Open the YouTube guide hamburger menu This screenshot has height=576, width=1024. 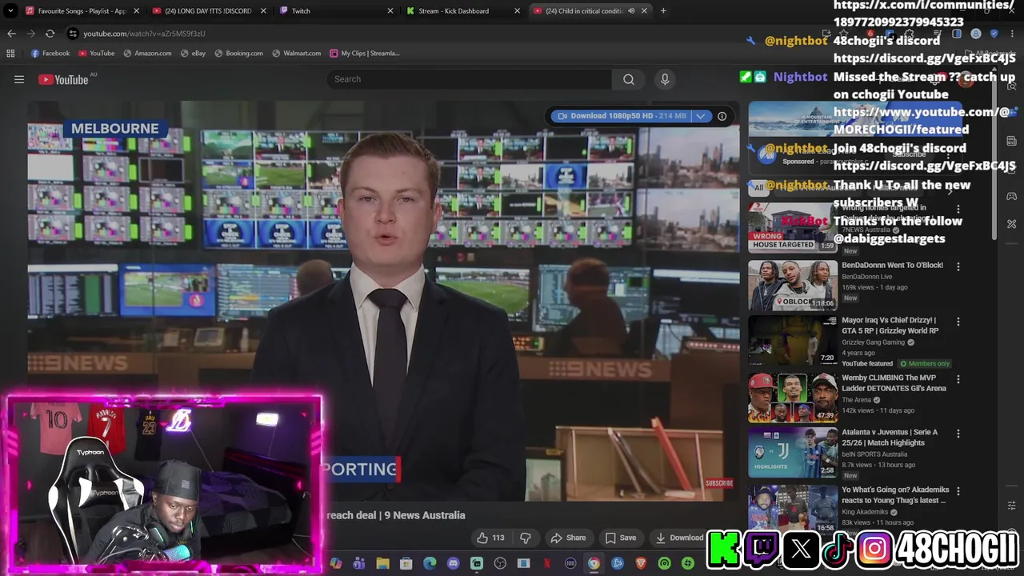coord(19,79)
